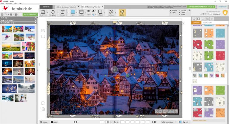Click the Speichern save icon
The image size is (229, 124).
click(43, 12)
